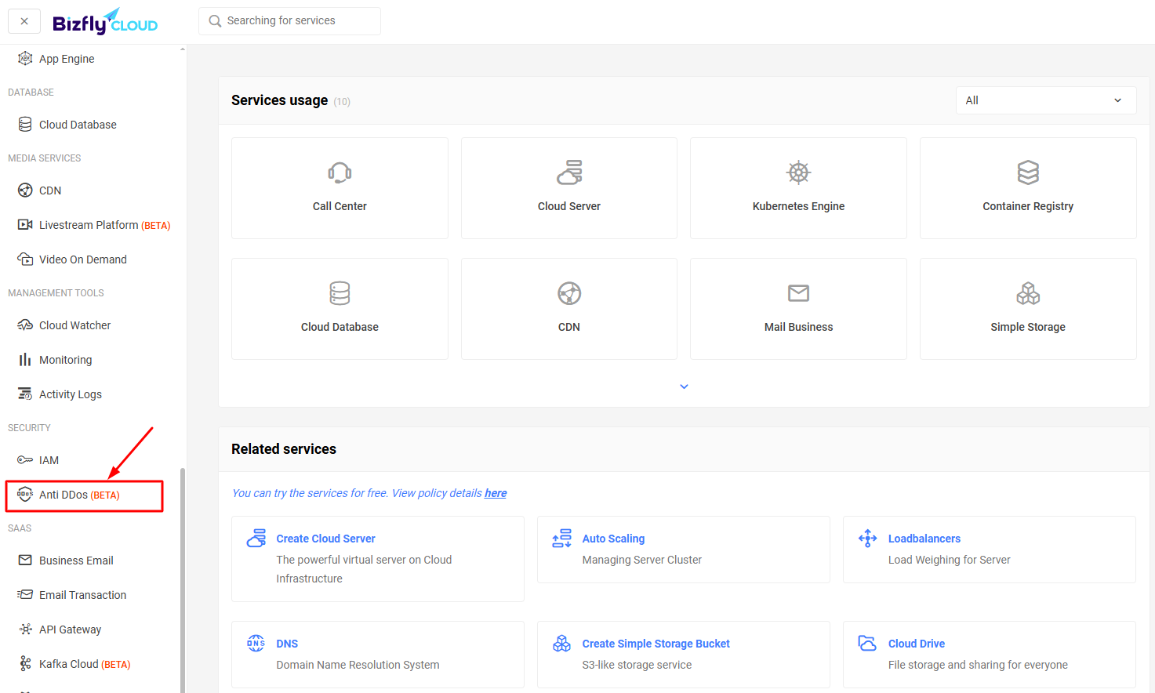Click the Activity Logs icon

coord(25,394)
